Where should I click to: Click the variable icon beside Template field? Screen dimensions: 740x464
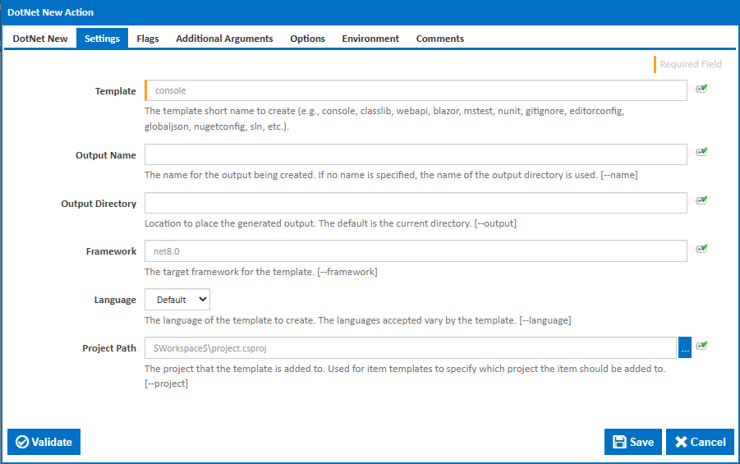tap(701, 89)
